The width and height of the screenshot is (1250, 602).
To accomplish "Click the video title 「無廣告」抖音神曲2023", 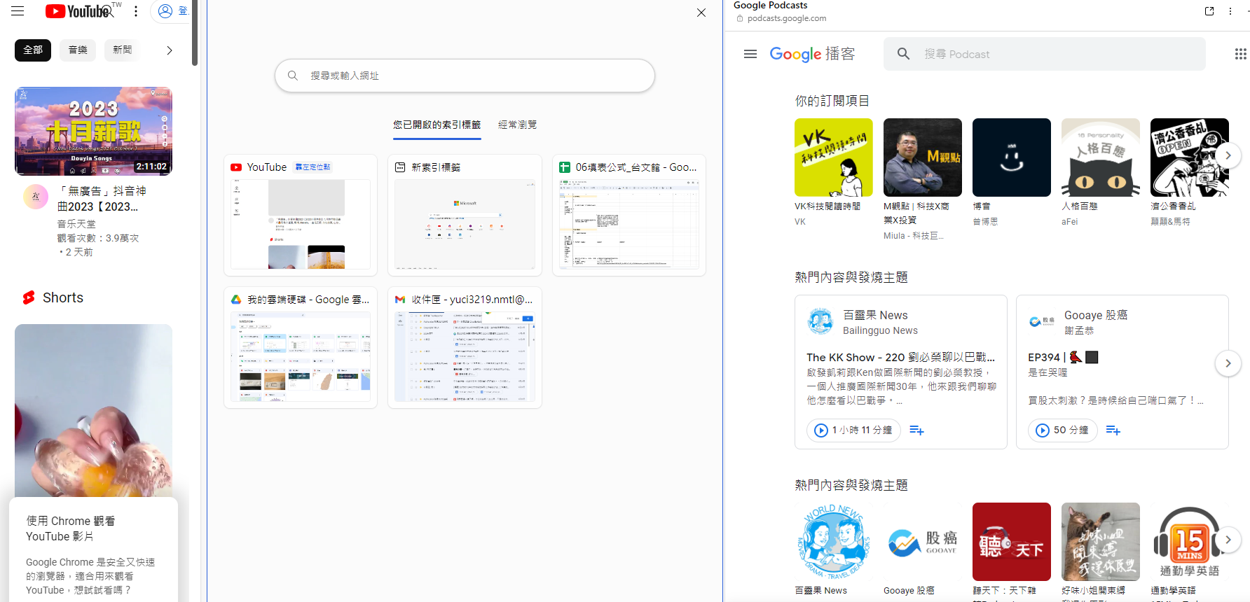I will tap(102, 199).
